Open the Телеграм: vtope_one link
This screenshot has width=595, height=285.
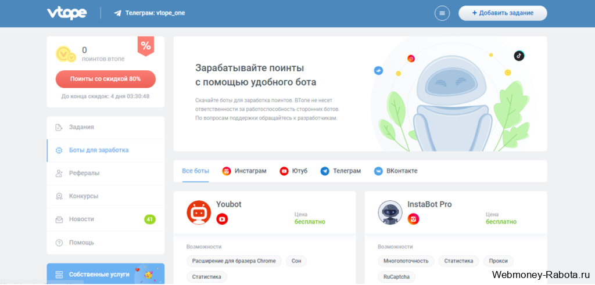tap(155, 13)
